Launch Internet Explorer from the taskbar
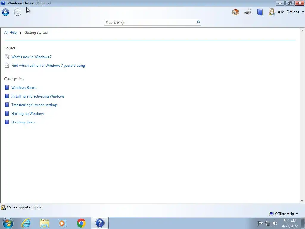 pos(26,223)
